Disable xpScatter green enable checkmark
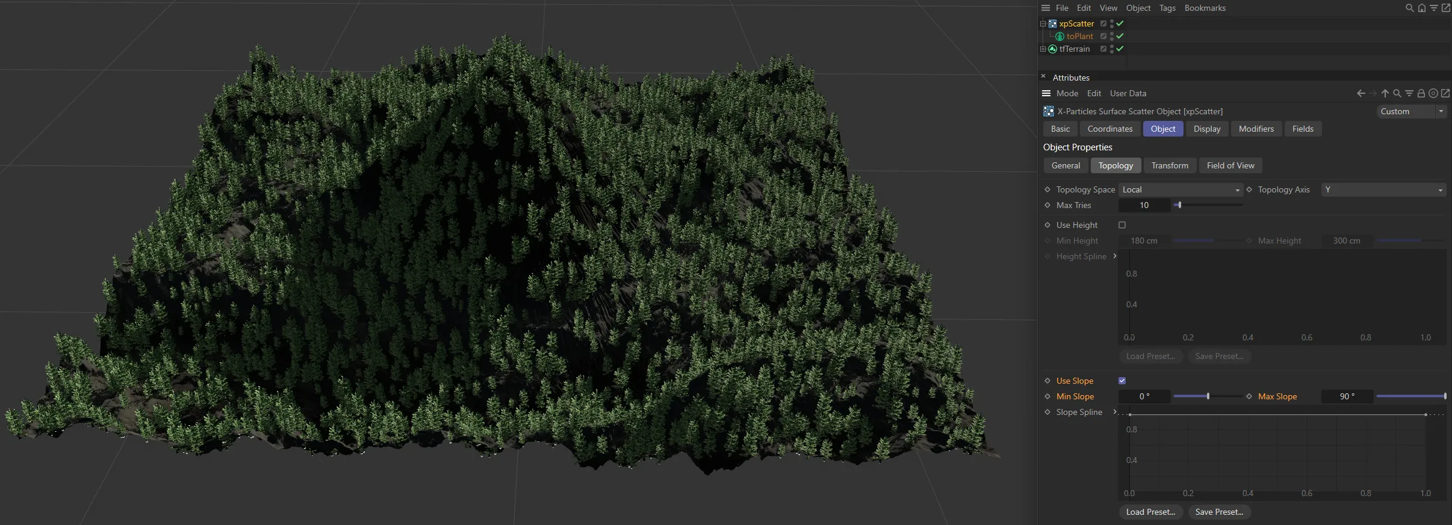The height and width of the screenshot is (525, 1452). point(1120,23)
